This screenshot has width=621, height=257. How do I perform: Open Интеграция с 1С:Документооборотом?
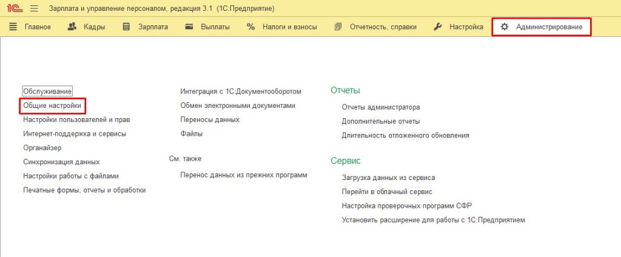[241, 92]
